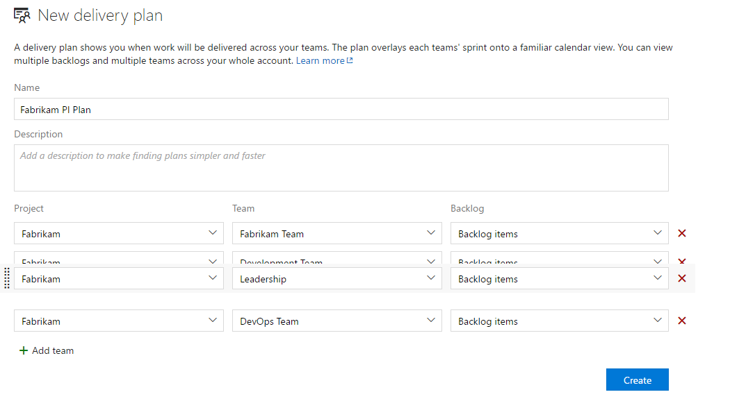730x408 pixels.
Task: Open the Learn more link
Action: [x=319, y=60]
